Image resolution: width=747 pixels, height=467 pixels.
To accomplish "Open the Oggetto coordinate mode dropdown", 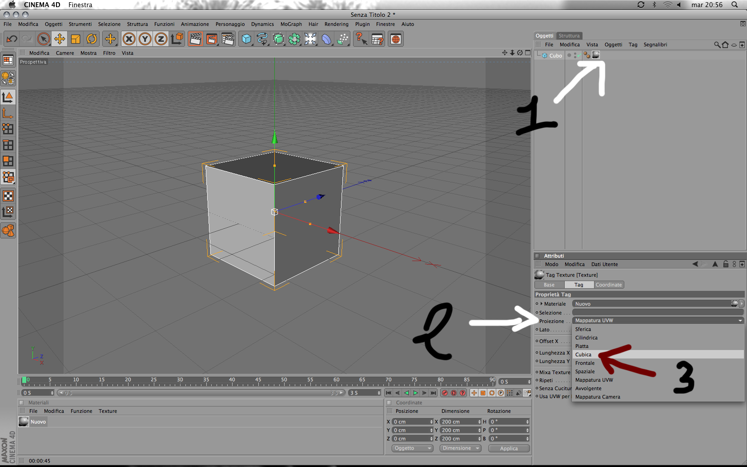I will [413, 448].
